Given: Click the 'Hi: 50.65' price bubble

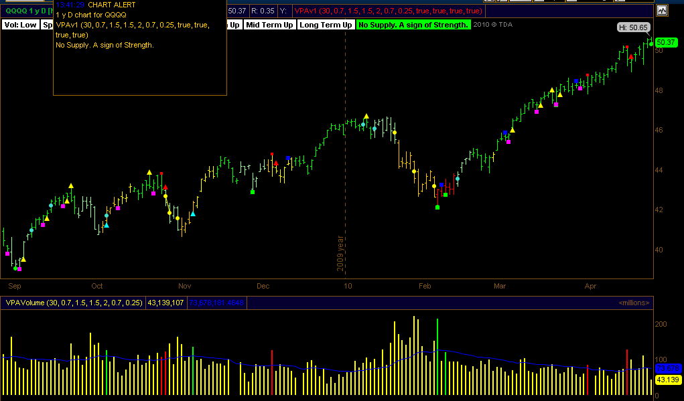Looking at the screenshot, I should coord(634,27).
